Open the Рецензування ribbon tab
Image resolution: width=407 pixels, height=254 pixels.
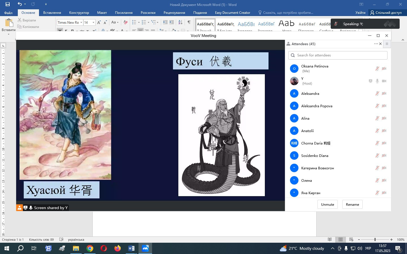(174, 13)
